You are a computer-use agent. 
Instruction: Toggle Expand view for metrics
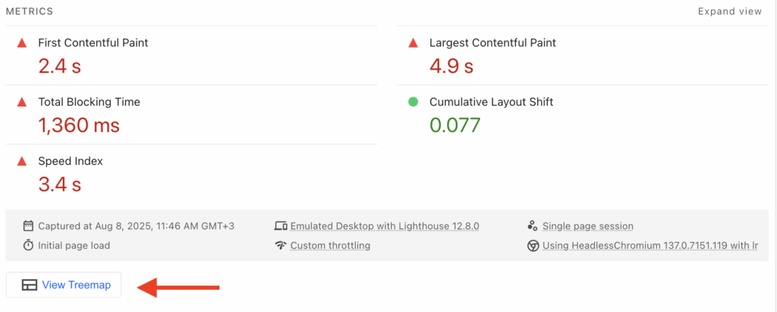click(x=729, y=11)
